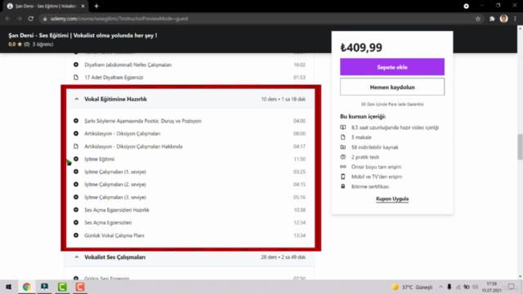Click the Sepete ekle button
This screenshot has height=294, width=523.
392,67
